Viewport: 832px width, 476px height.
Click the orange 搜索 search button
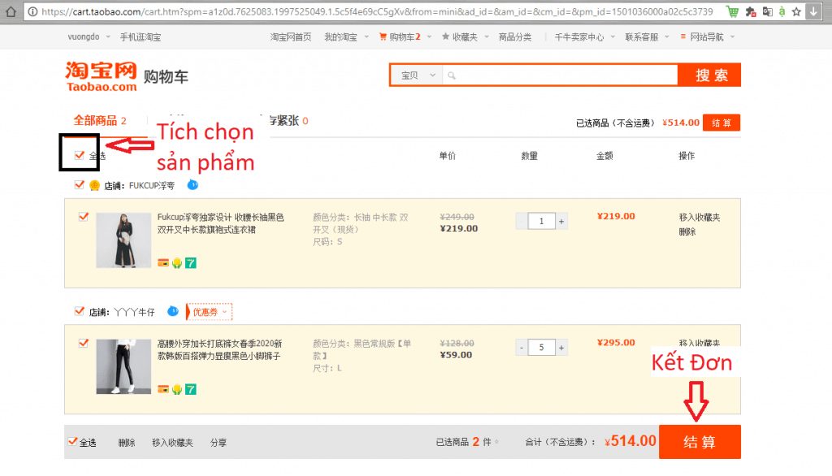pyautogui.click(x=709, y=76)
